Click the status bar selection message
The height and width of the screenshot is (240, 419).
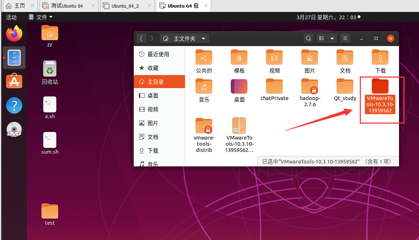click(328, 161)
